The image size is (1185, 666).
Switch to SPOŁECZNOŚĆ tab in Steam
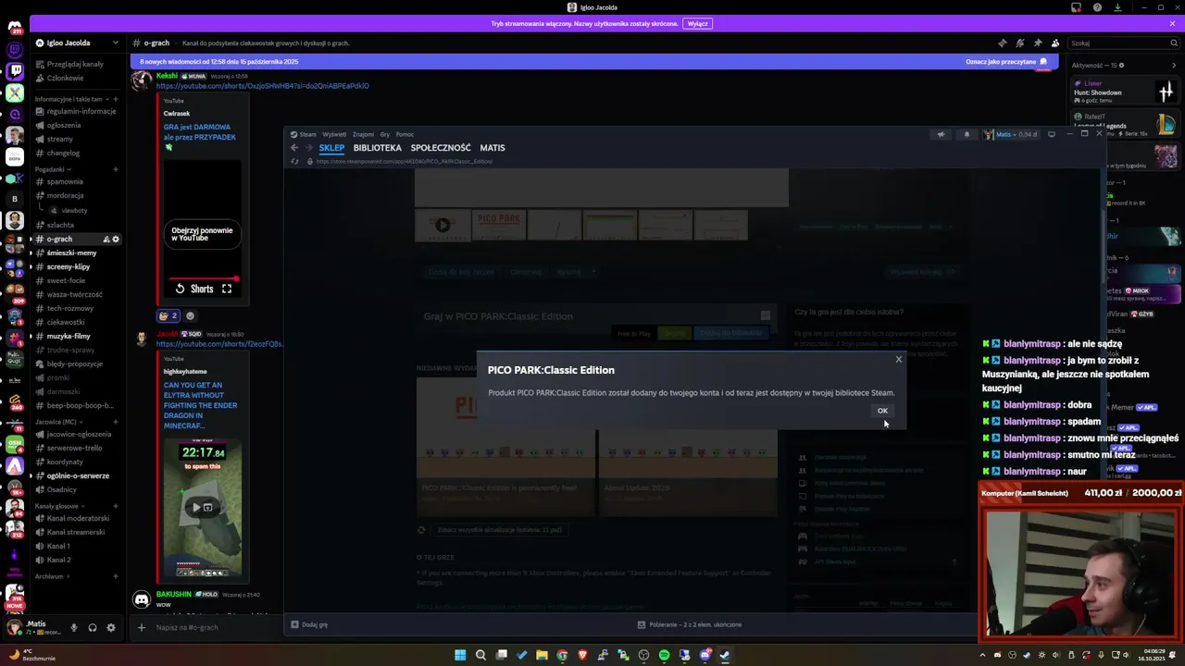pos(441,148)
